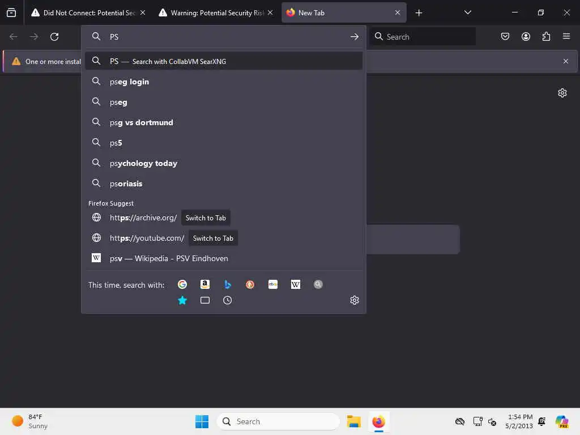
Task: Close the 'Warning: Potential Security Risk' tab
Action: [x=270, y=12]
